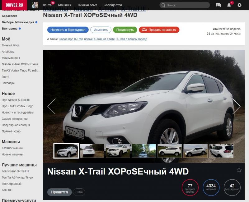Open Новости и тест-драйвы link
The image size is (249, 202).
(18, 112)
